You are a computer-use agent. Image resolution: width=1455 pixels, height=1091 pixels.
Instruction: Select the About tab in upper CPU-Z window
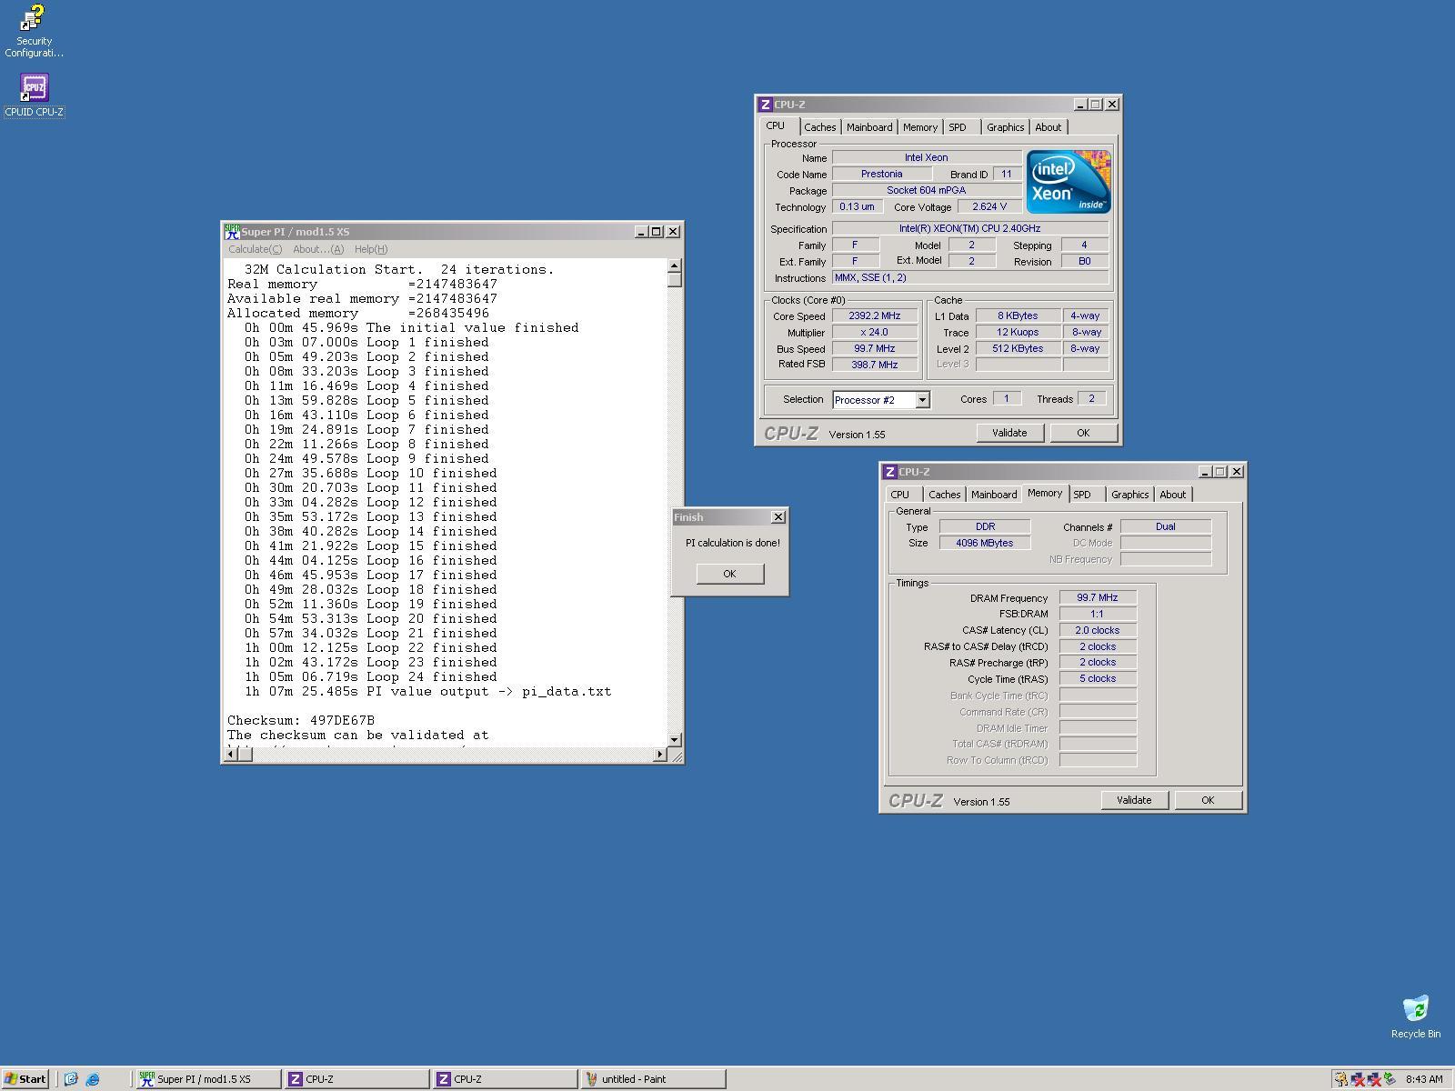click(x=1049, y=127)
